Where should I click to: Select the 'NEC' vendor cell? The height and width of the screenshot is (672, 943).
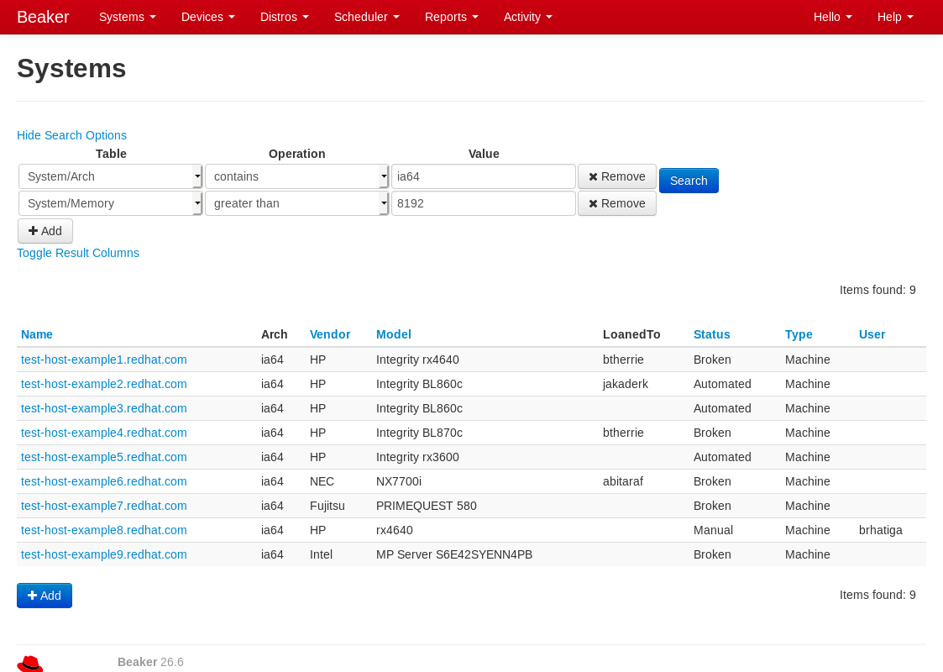click(x=322, y=481)
